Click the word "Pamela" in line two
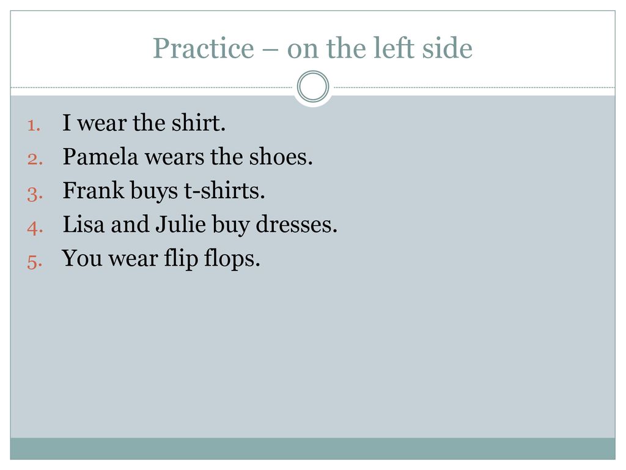The height and width of the screenshot is (470, 626). pos(100,156)
